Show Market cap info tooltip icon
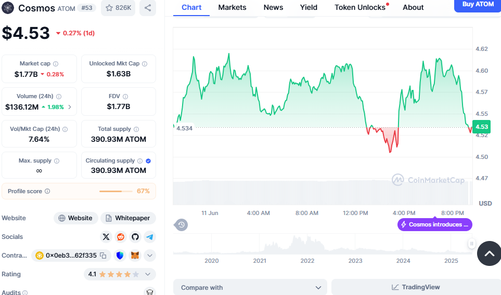The height and width of the screenshot is (295, 501). point(56,64)
